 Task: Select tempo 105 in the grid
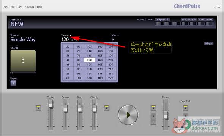90,46
